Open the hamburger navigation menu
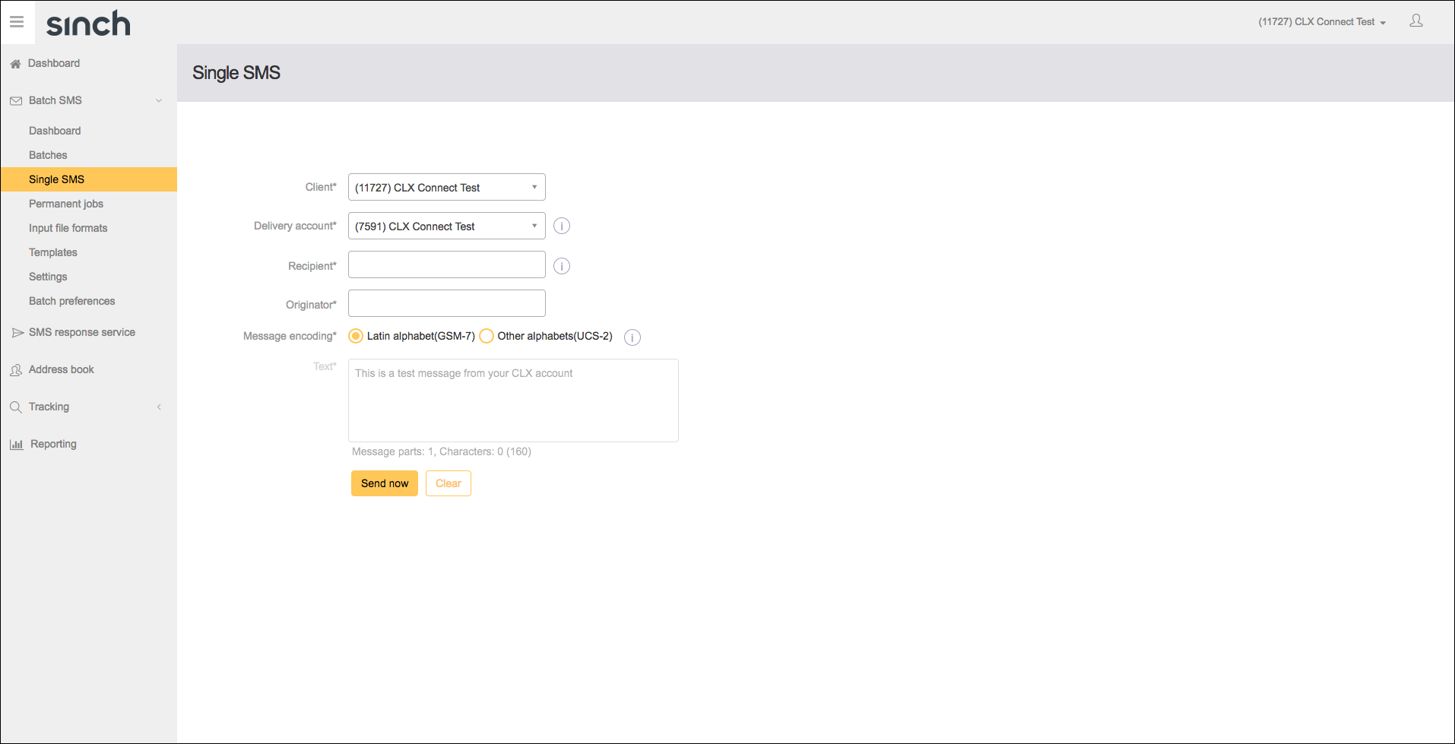 (17, 22)
